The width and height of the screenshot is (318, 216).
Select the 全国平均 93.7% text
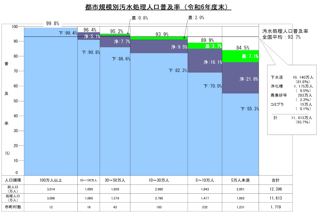(281, 37)
